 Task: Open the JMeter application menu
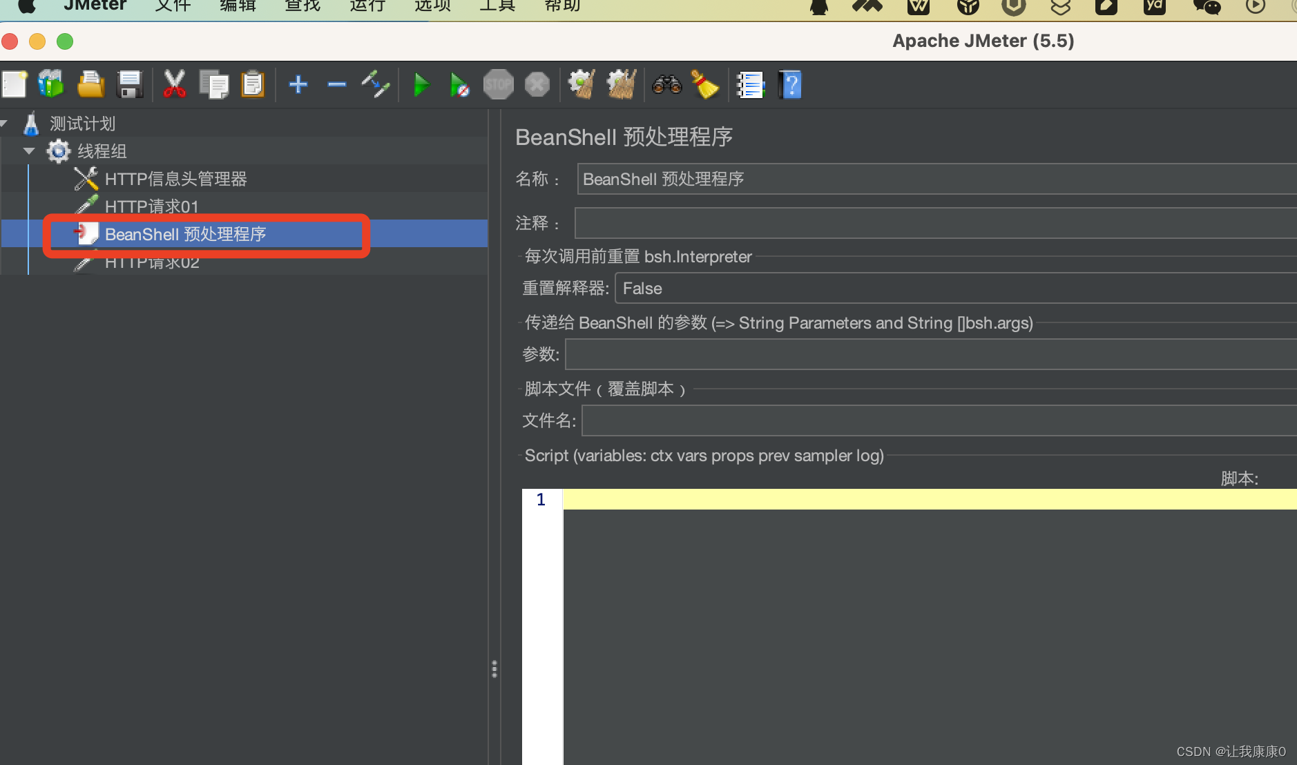click(95, 6)
